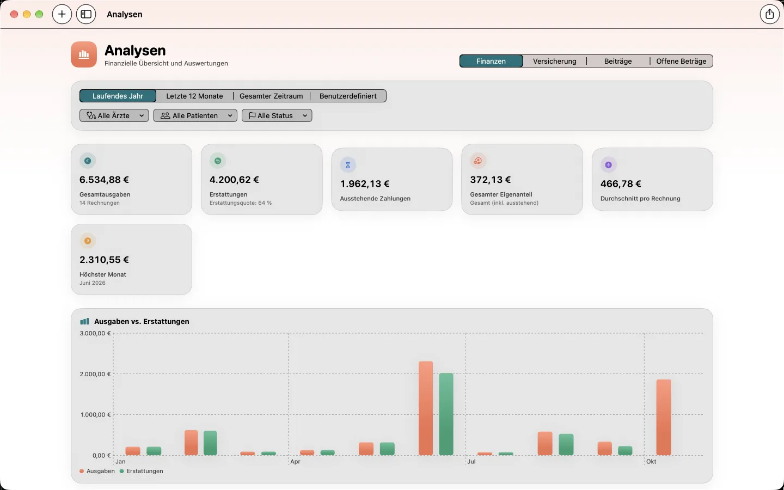Switch to the Versicherung tab
Viewport: 784px width, 490px height.
(555, 61)
